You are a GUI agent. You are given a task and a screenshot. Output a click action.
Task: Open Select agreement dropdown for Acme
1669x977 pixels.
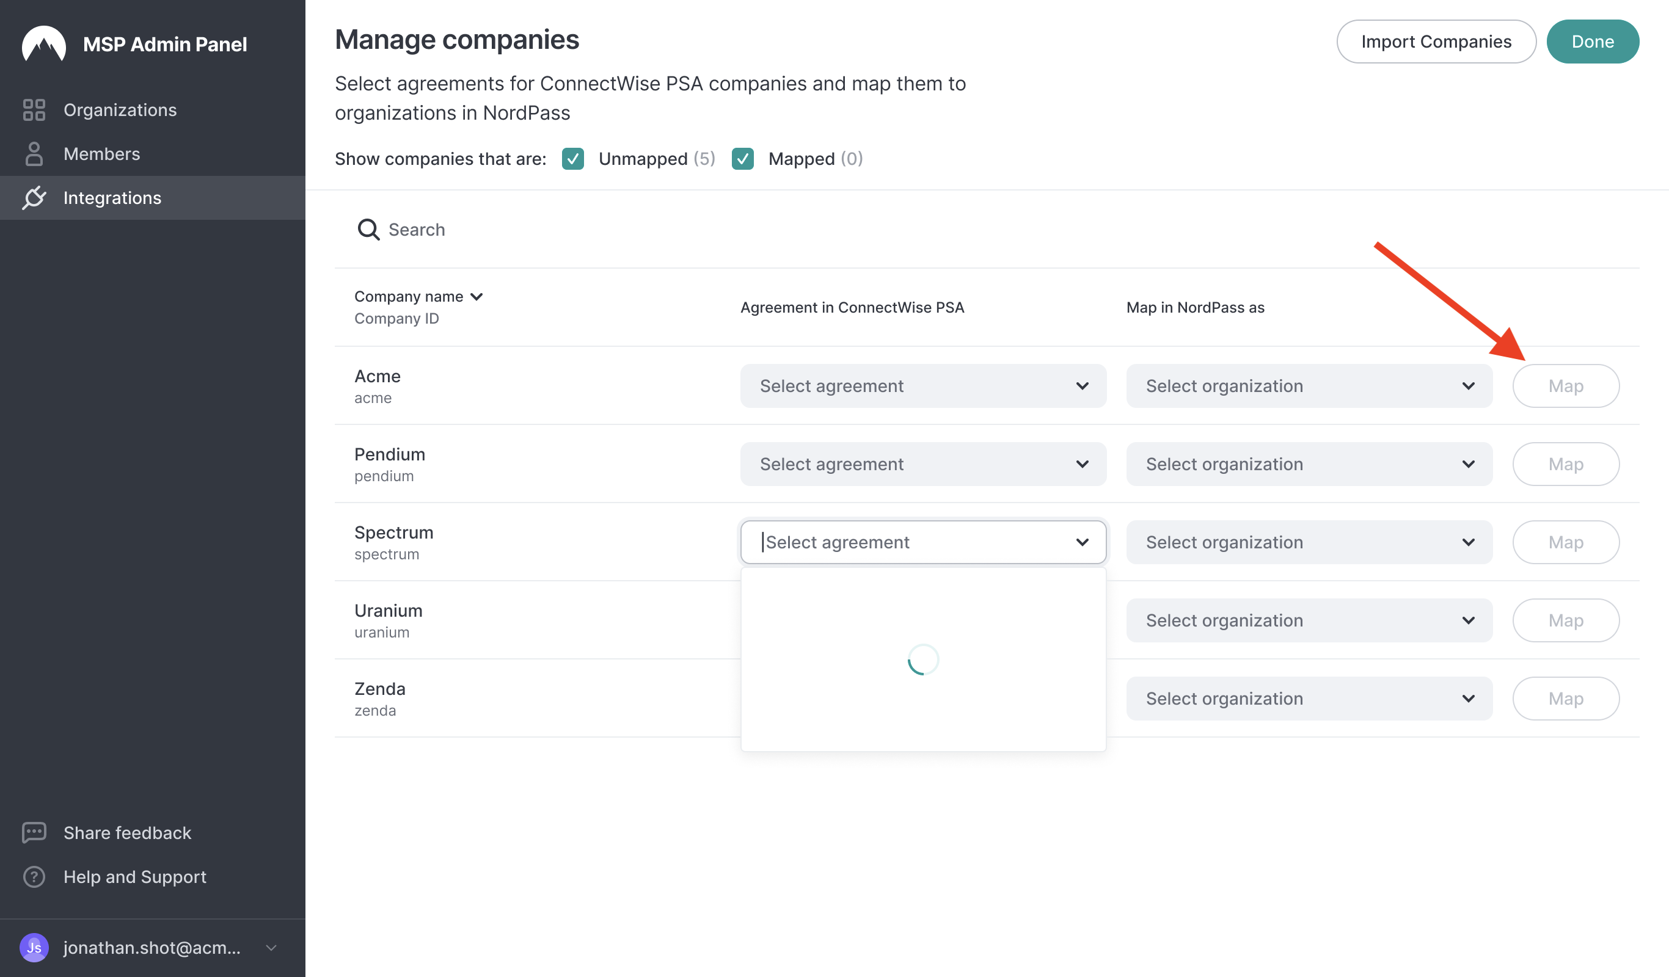[923, 386]
